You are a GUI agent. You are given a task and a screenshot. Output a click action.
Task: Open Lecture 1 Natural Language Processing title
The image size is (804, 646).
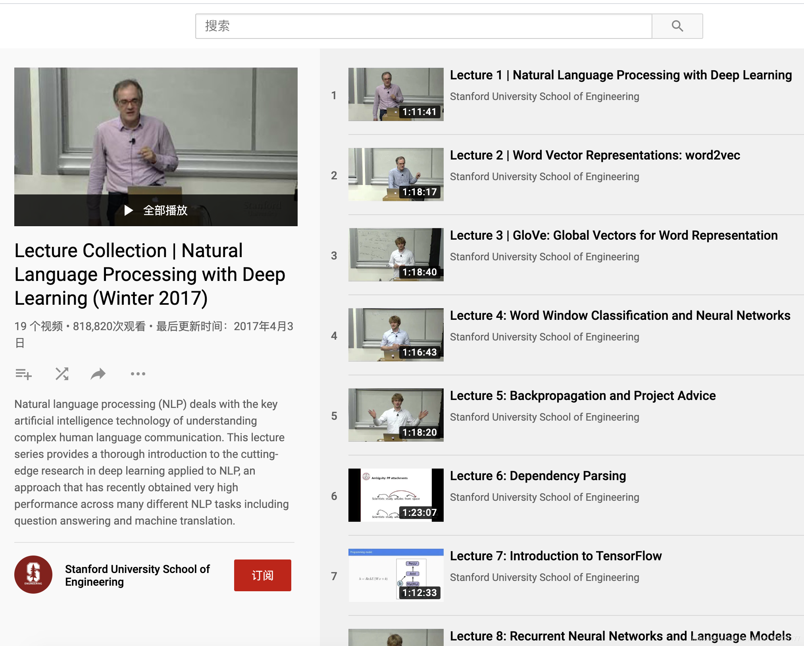pyautogui.click(x=621, y=75)
